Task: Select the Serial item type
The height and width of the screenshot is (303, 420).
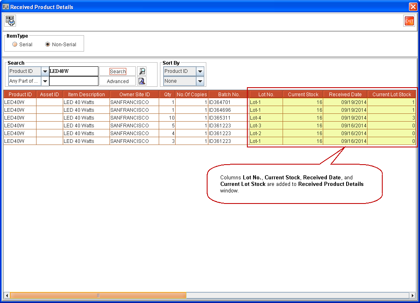Action: [15, 45]
